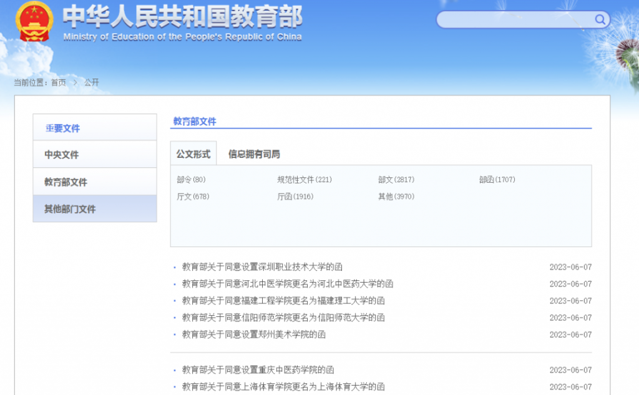
Task: Select 中央文件 in sidebar
Action: (x=95, y=155)
